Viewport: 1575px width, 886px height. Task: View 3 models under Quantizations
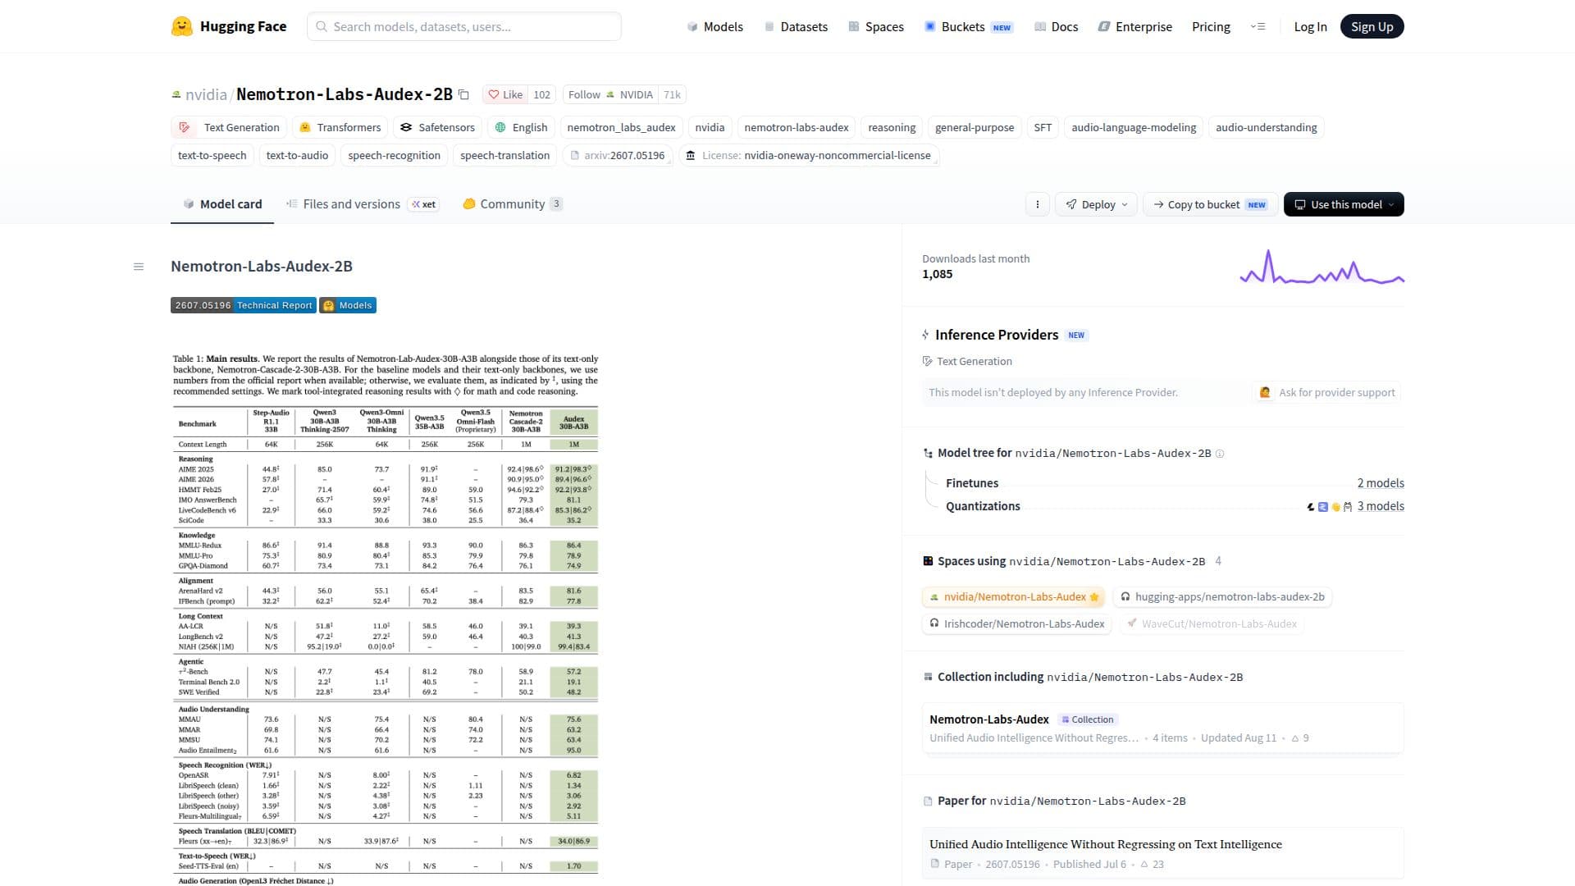click(1380, 506)
